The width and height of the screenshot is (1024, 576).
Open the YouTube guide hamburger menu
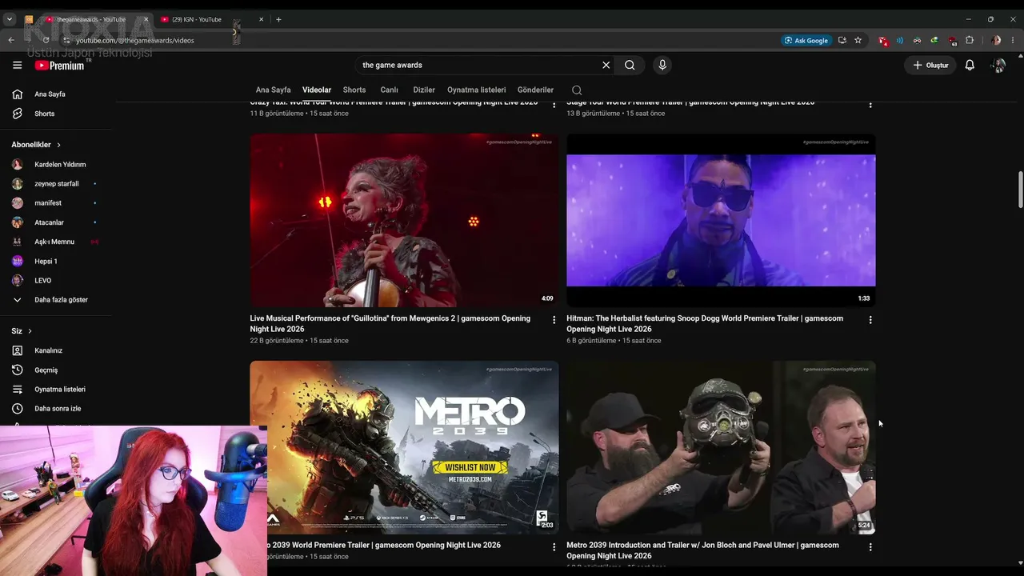click(x=18, y=65)
